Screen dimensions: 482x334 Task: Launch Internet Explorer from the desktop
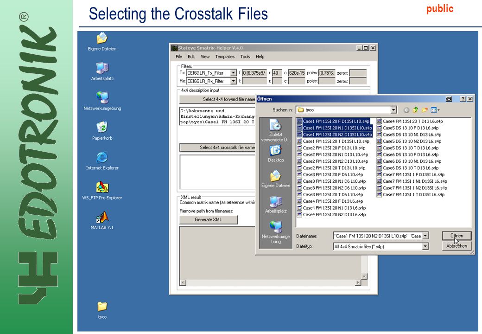tap(102, 161)
